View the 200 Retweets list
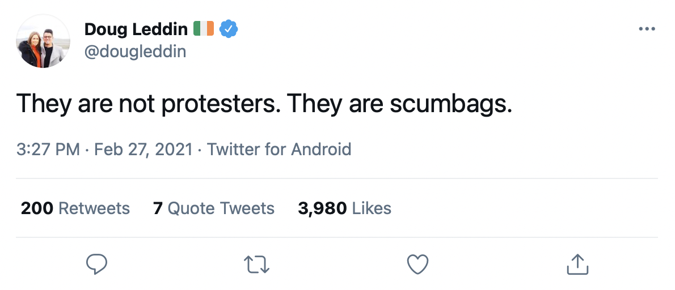Viewport: 675px width, 290px height. (x=75, y=208)
